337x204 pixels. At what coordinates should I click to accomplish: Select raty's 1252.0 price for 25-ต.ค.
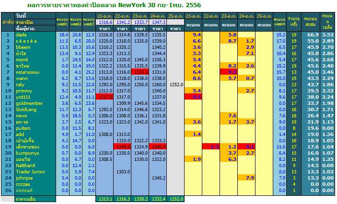click(x=175, y=85)
